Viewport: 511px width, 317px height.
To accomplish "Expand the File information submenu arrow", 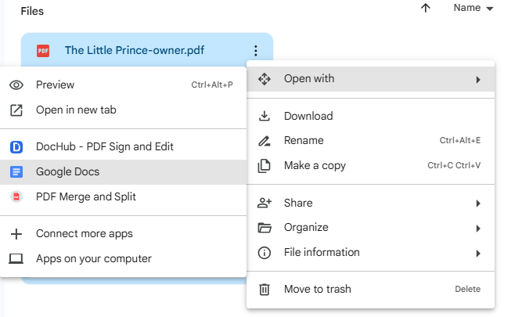I will pyautogui.click(x=478, y=254).
